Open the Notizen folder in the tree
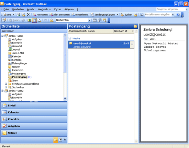The width and height of the screenshot is (189, 148). pyautogui.click(x=16, y=67)
